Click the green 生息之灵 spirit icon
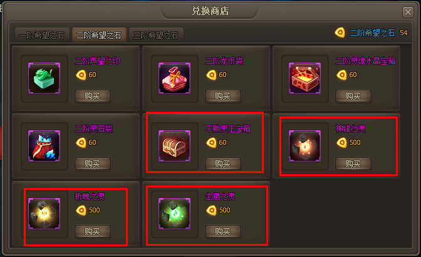The height and width of the screenshot is (257, 421). [x=175, y=214]
